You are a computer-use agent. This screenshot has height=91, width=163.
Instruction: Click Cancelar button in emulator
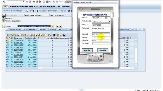(x=103, y=50)
